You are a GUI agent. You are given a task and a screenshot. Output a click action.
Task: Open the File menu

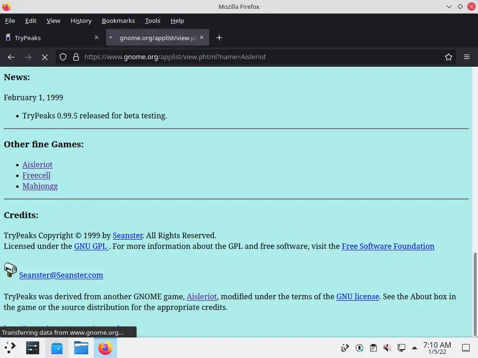pyautogui.click(x=10, y=21)
